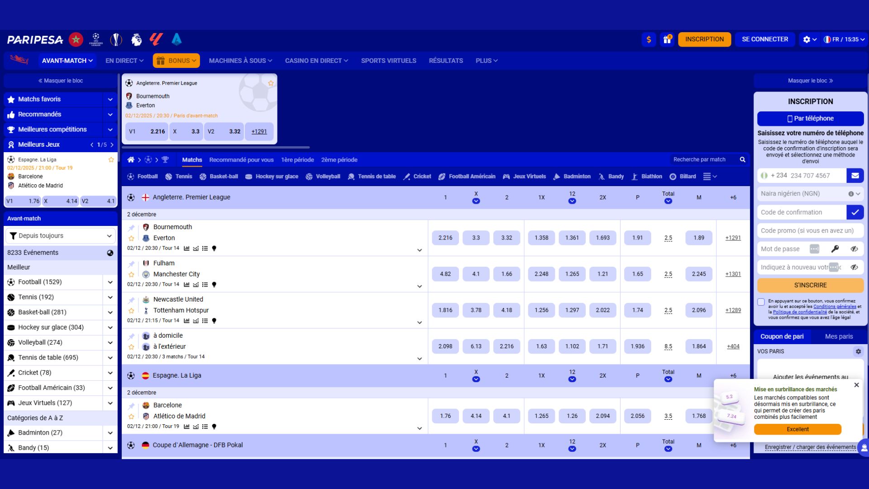869x489 pixels.
Task: Open the EN DIRECT menu
Action: tap(124, 60)
